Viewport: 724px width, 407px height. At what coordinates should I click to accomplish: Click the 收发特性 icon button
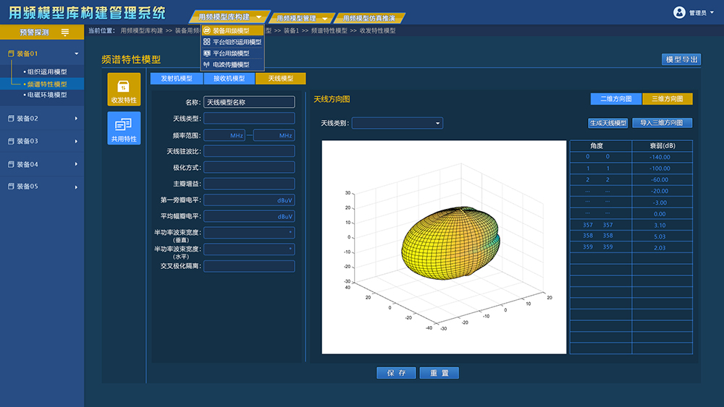click(124, 90)
